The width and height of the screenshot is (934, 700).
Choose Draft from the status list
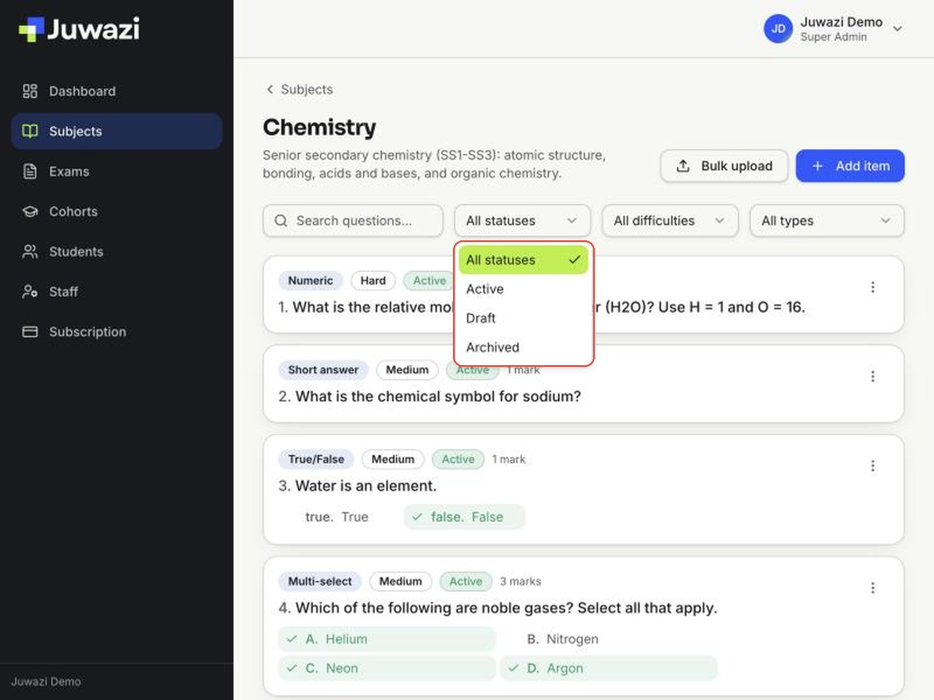coord(523,318)
